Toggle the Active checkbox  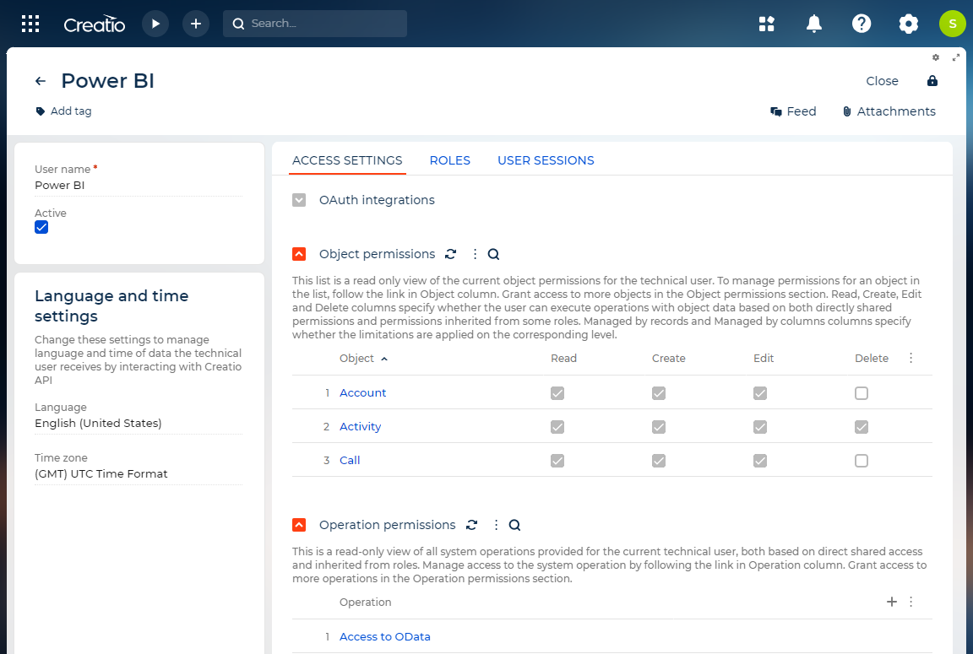pyautogui.click(x=41, y=228)
